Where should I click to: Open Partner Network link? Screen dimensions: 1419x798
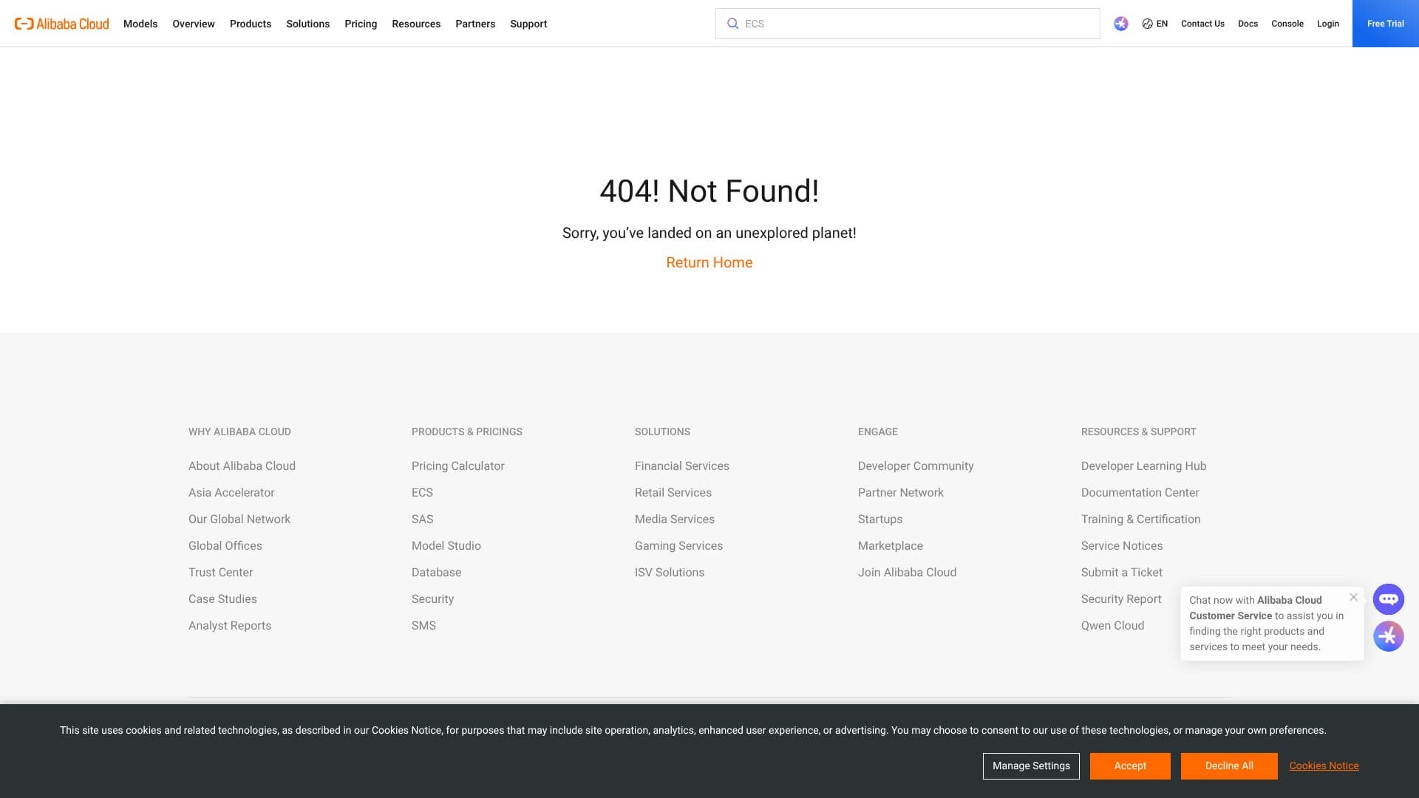click(x=901, y=493)
